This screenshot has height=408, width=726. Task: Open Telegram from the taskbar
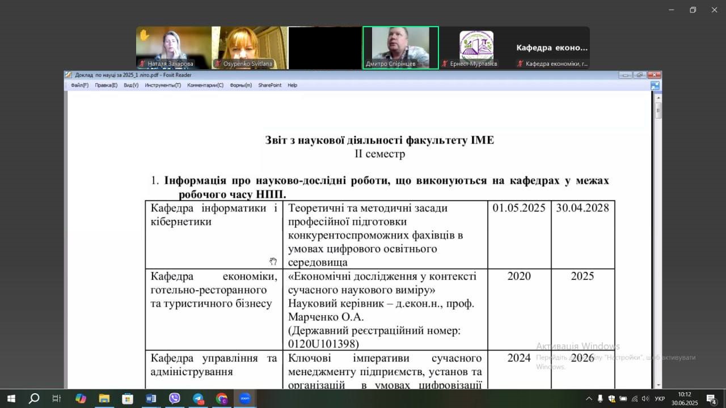click(198, 398)
